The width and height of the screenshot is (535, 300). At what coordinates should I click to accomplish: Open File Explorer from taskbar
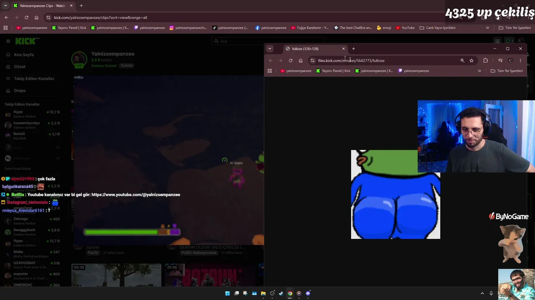tap(263, 293)
